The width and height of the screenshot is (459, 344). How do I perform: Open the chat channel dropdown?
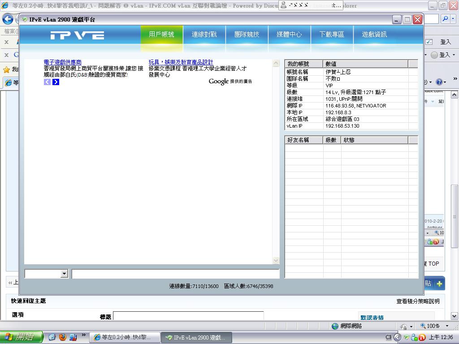(64, 274)
